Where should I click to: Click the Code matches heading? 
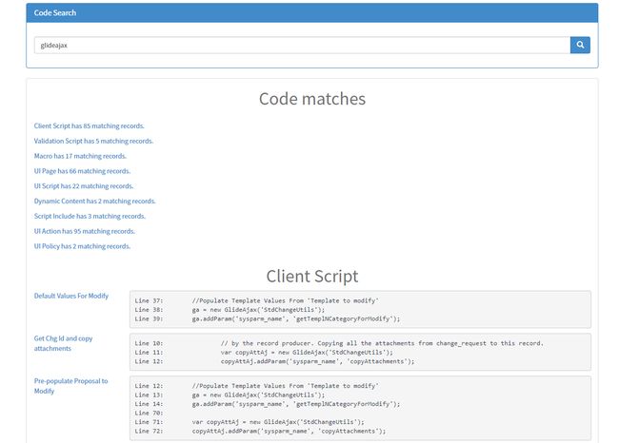[x=311, y=99]
